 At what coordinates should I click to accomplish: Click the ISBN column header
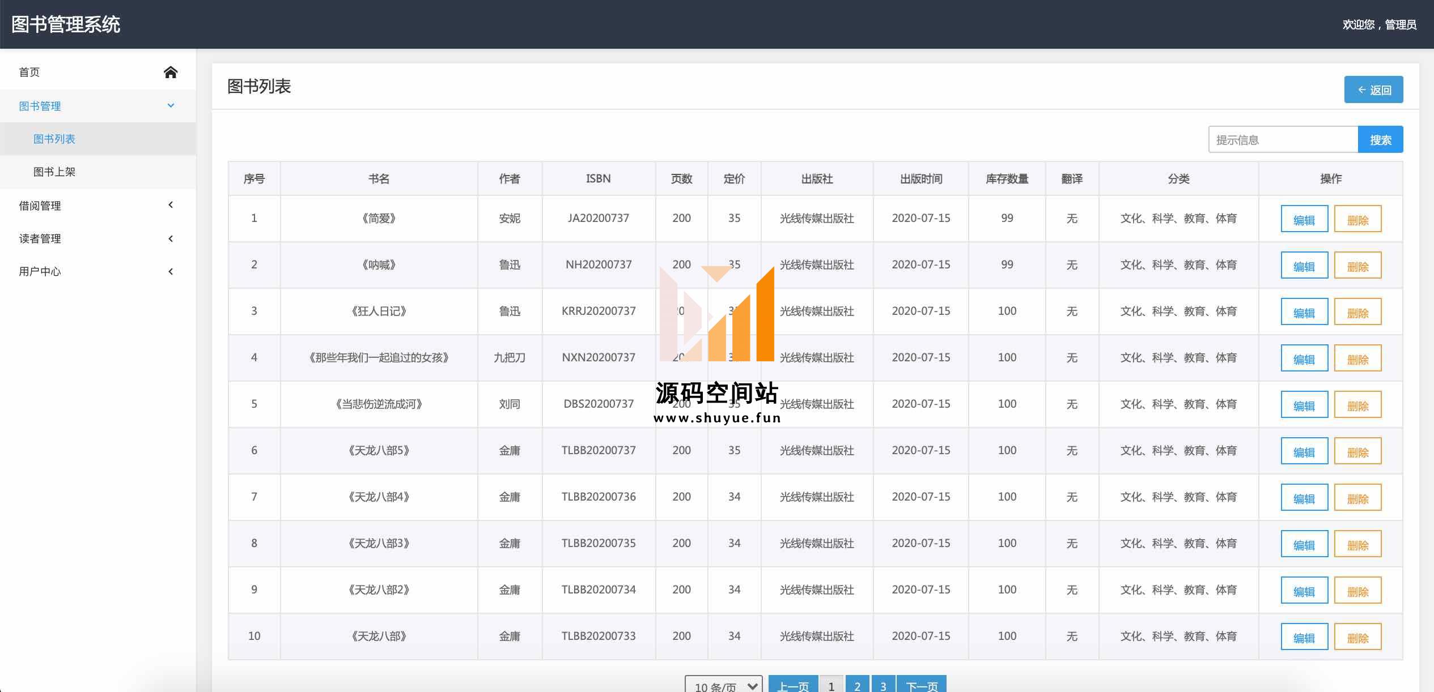point(599,179)
